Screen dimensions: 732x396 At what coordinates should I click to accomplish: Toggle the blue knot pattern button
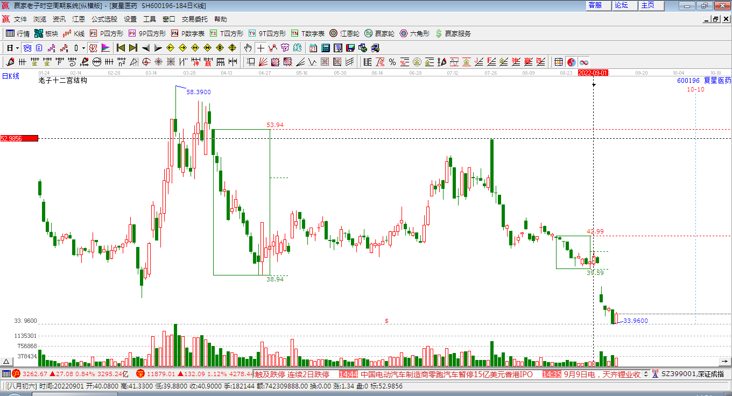coord(27,48)
